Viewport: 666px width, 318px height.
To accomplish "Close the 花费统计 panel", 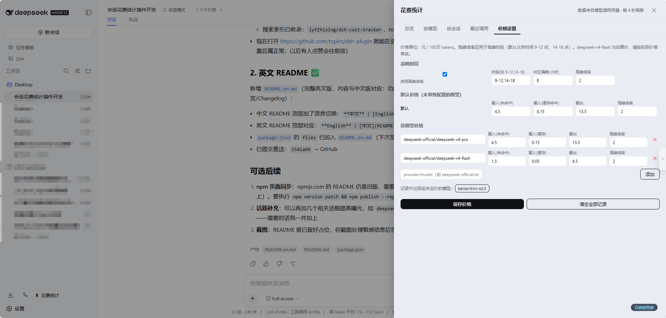I will tap(654, 10).
